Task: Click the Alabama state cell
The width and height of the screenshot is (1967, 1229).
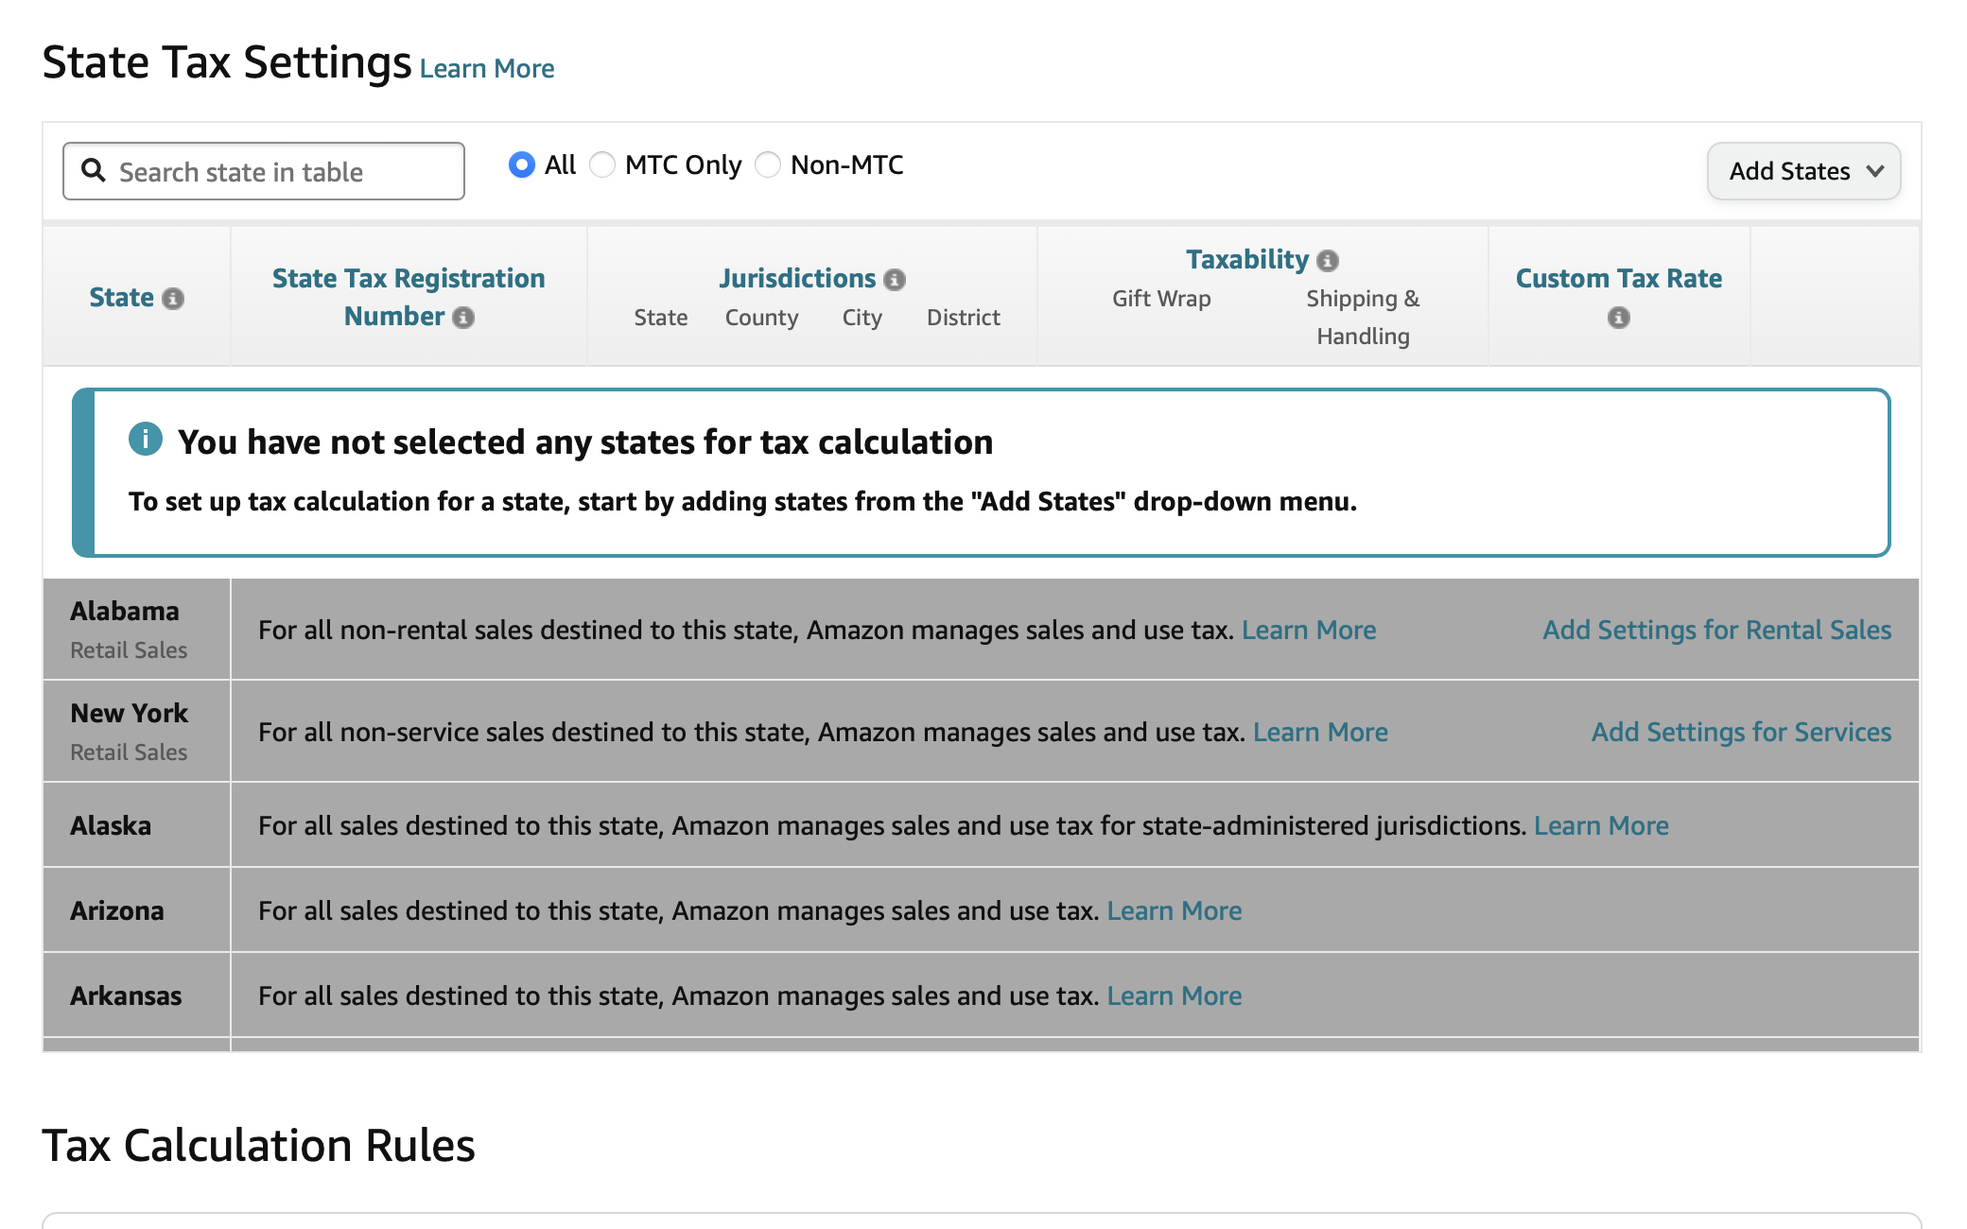Action: (136, 630)
